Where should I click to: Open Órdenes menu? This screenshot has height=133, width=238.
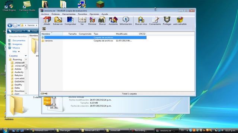click(55, 14)
